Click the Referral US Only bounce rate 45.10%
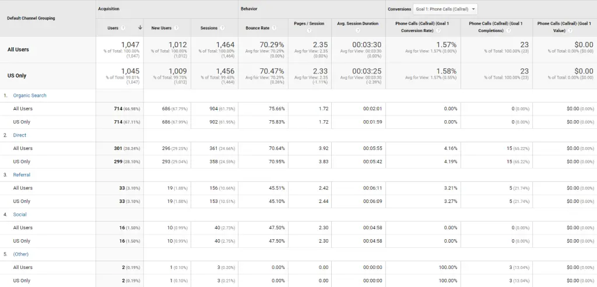Screen dimensions: 597x287 [x=276, y=201]
